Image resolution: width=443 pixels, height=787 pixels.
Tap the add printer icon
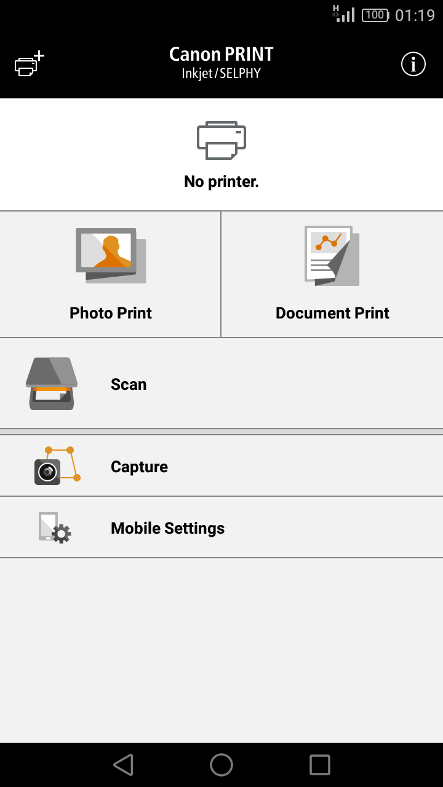point(29,64)
